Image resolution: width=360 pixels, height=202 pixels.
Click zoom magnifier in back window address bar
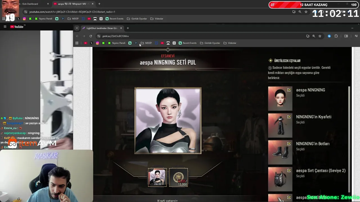(x=300, y=12)
